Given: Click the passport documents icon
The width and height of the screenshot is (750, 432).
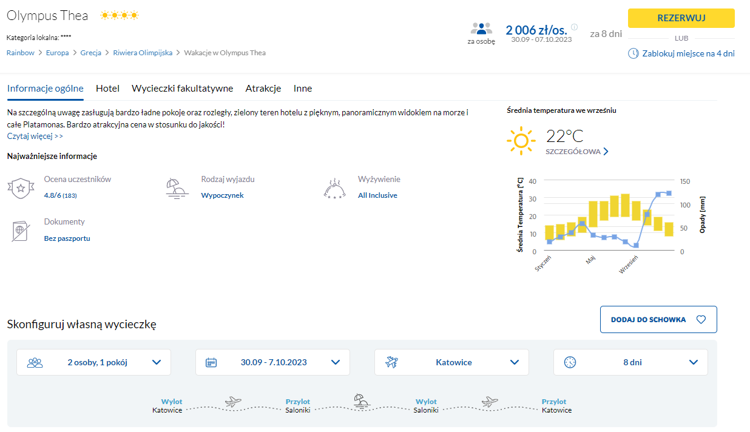Looking at the screenshot, I should click(21, 231).
